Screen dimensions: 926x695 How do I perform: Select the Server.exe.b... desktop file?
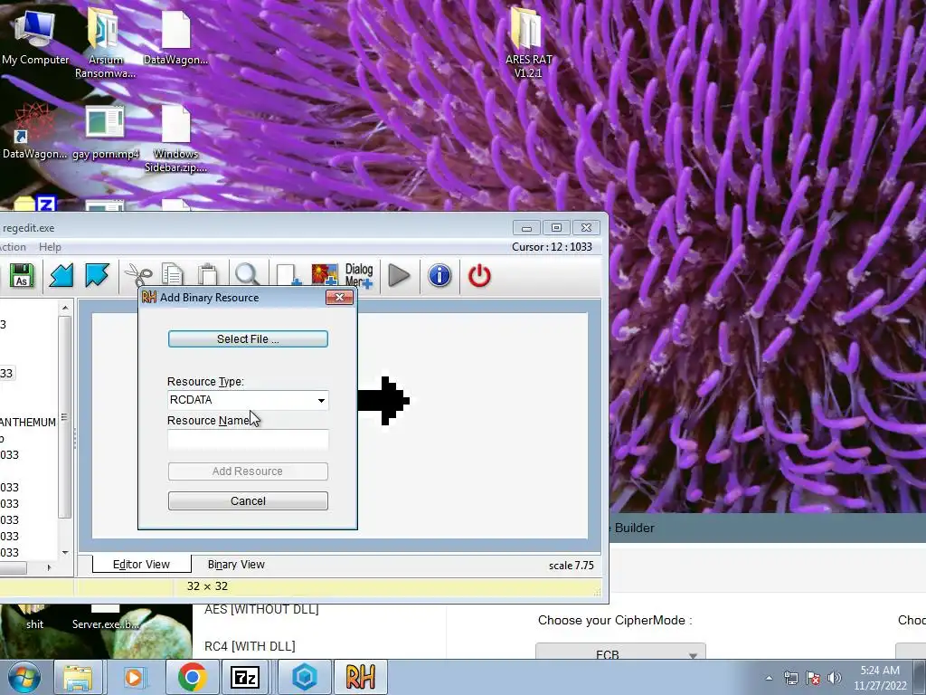(105, 617)
